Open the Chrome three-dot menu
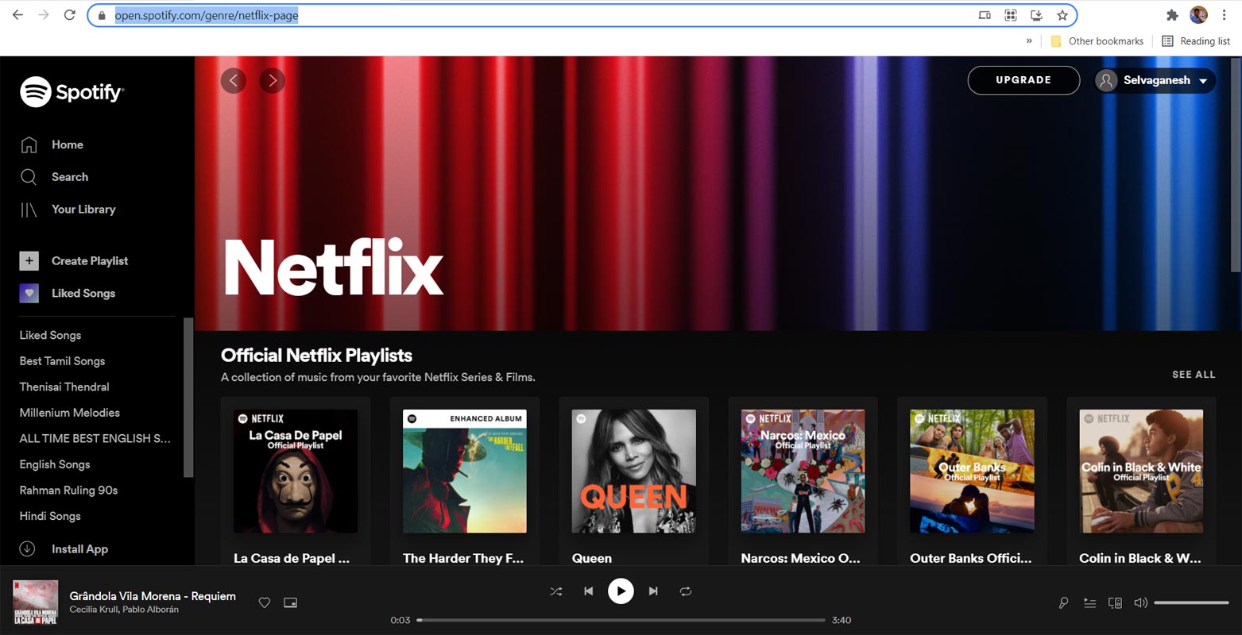Image resolution: width=1242 pixels, height=635 pixels. [1224, 15]
